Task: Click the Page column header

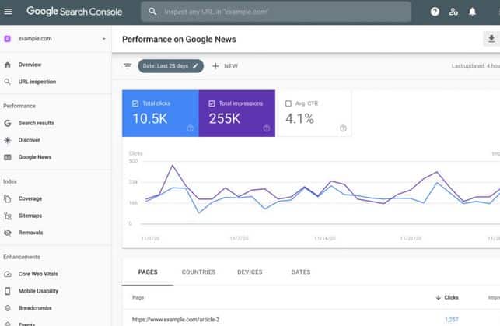Action: pos(138,298)
